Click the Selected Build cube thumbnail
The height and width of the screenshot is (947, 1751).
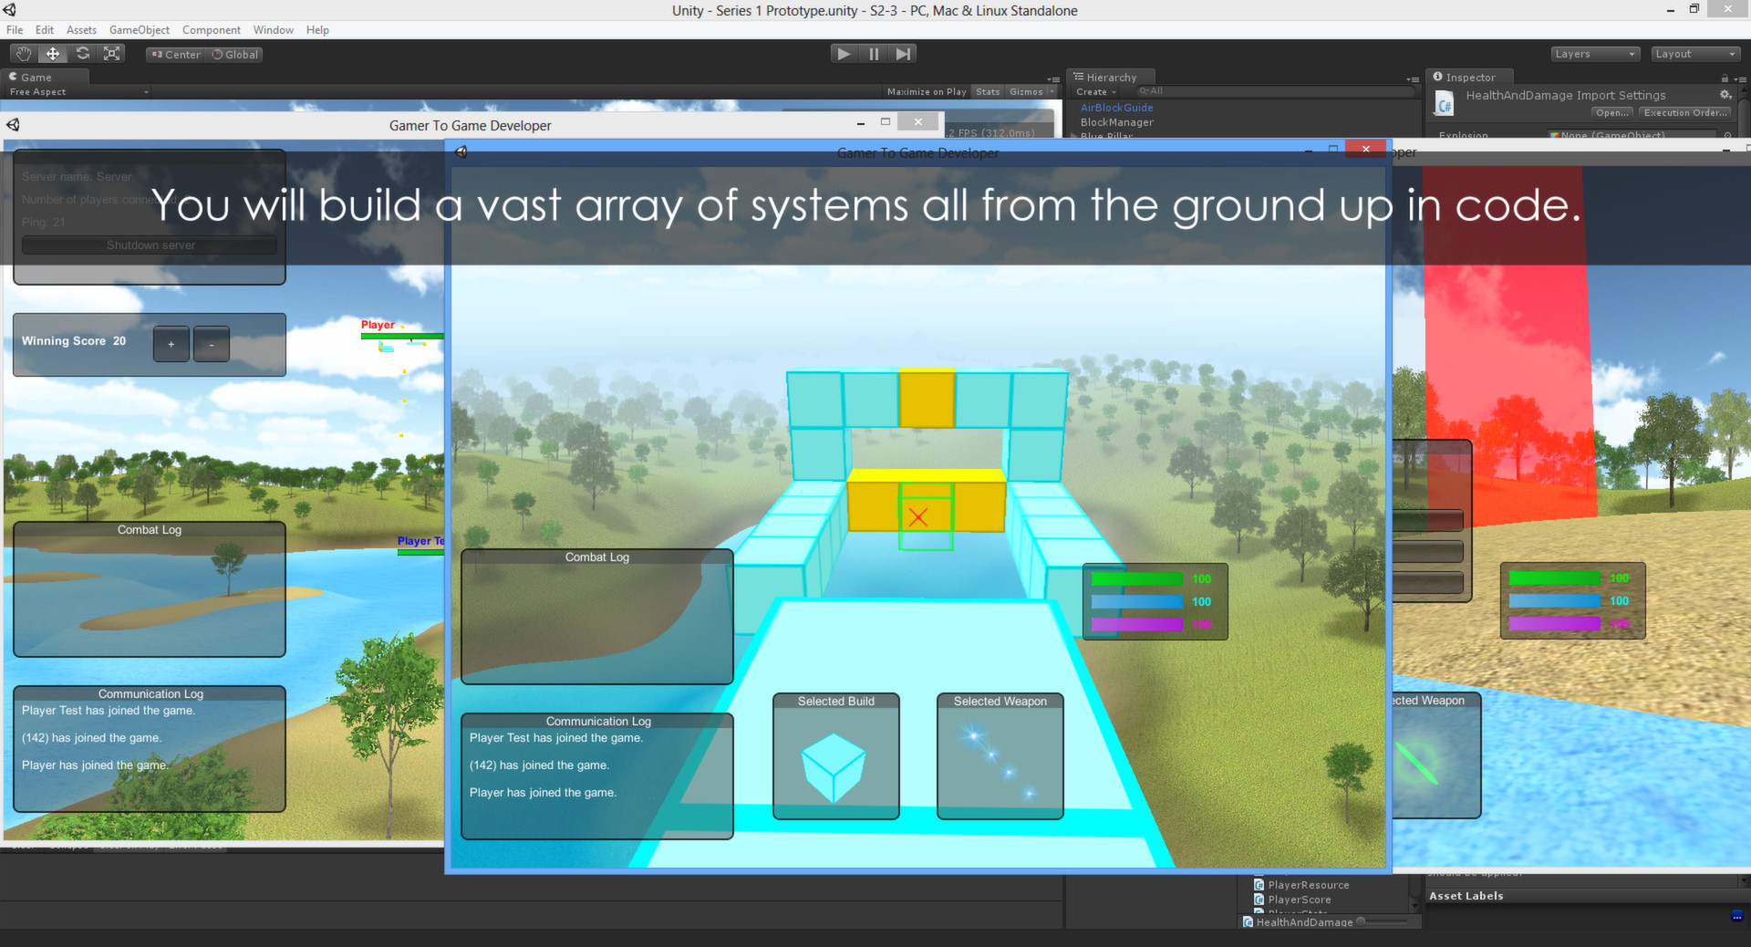pos(835,765)
